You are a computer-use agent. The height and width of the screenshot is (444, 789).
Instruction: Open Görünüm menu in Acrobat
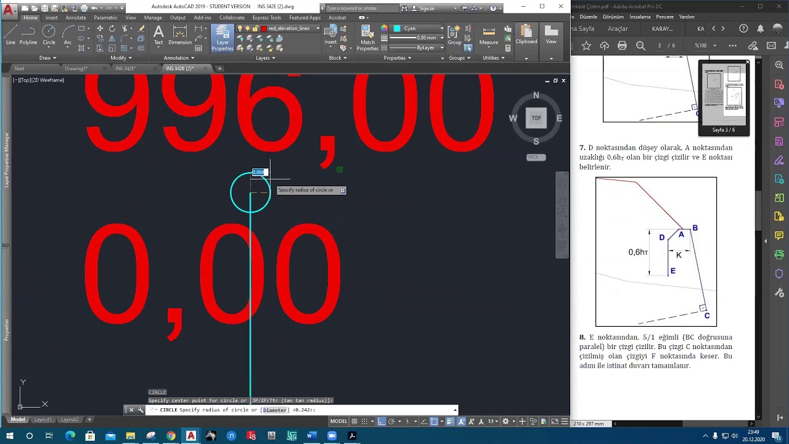[613, 17]
